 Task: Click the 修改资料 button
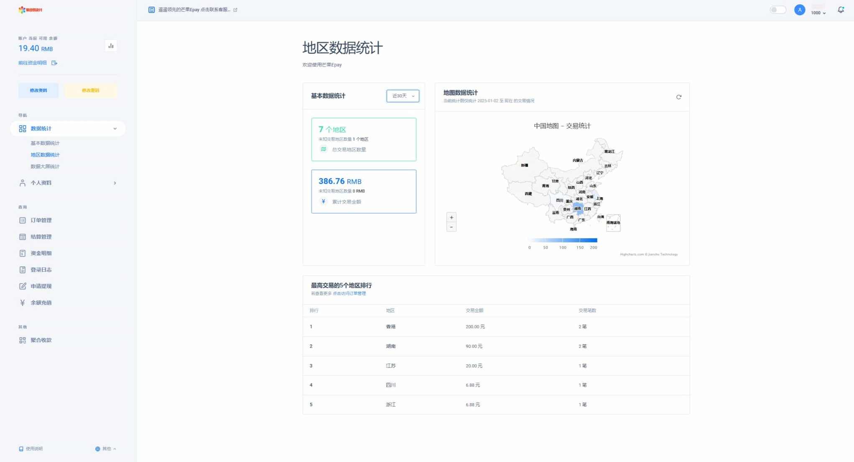click(x=38, y=91)
